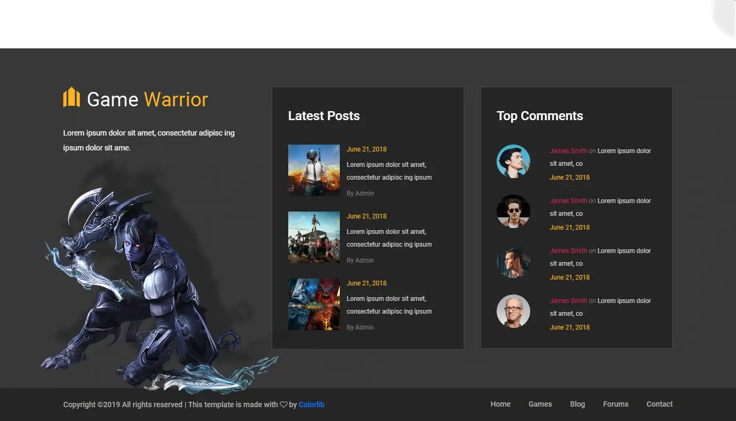Click James Smith in the second comment
This screenshot has height=421, width=736.
[568, 201]
